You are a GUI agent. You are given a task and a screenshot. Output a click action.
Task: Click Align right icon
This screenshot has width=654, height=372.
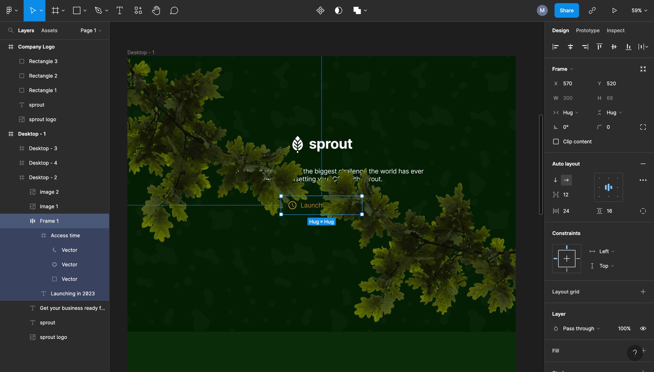pos(585,47)
